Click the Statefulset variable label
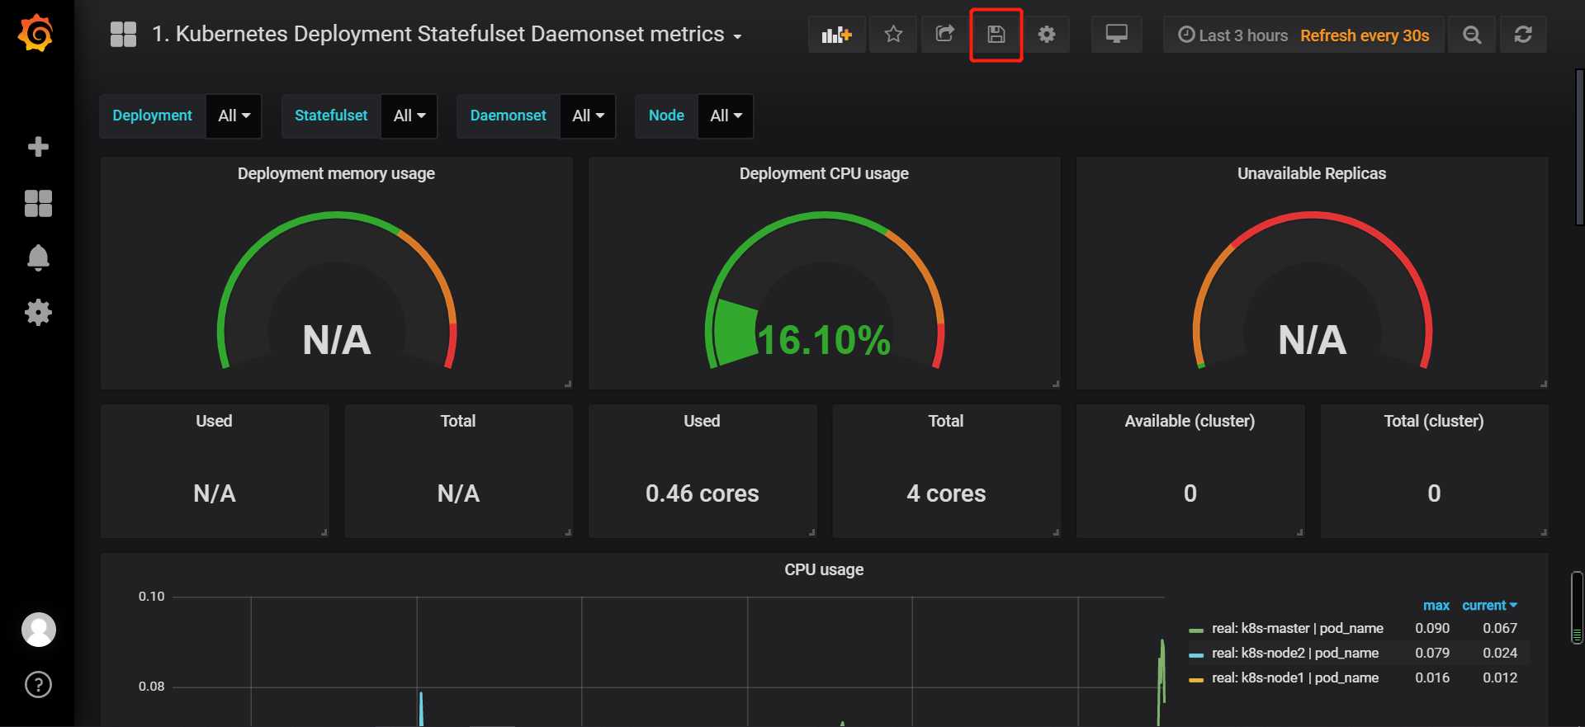1585x727 pixels. (331, 116)
